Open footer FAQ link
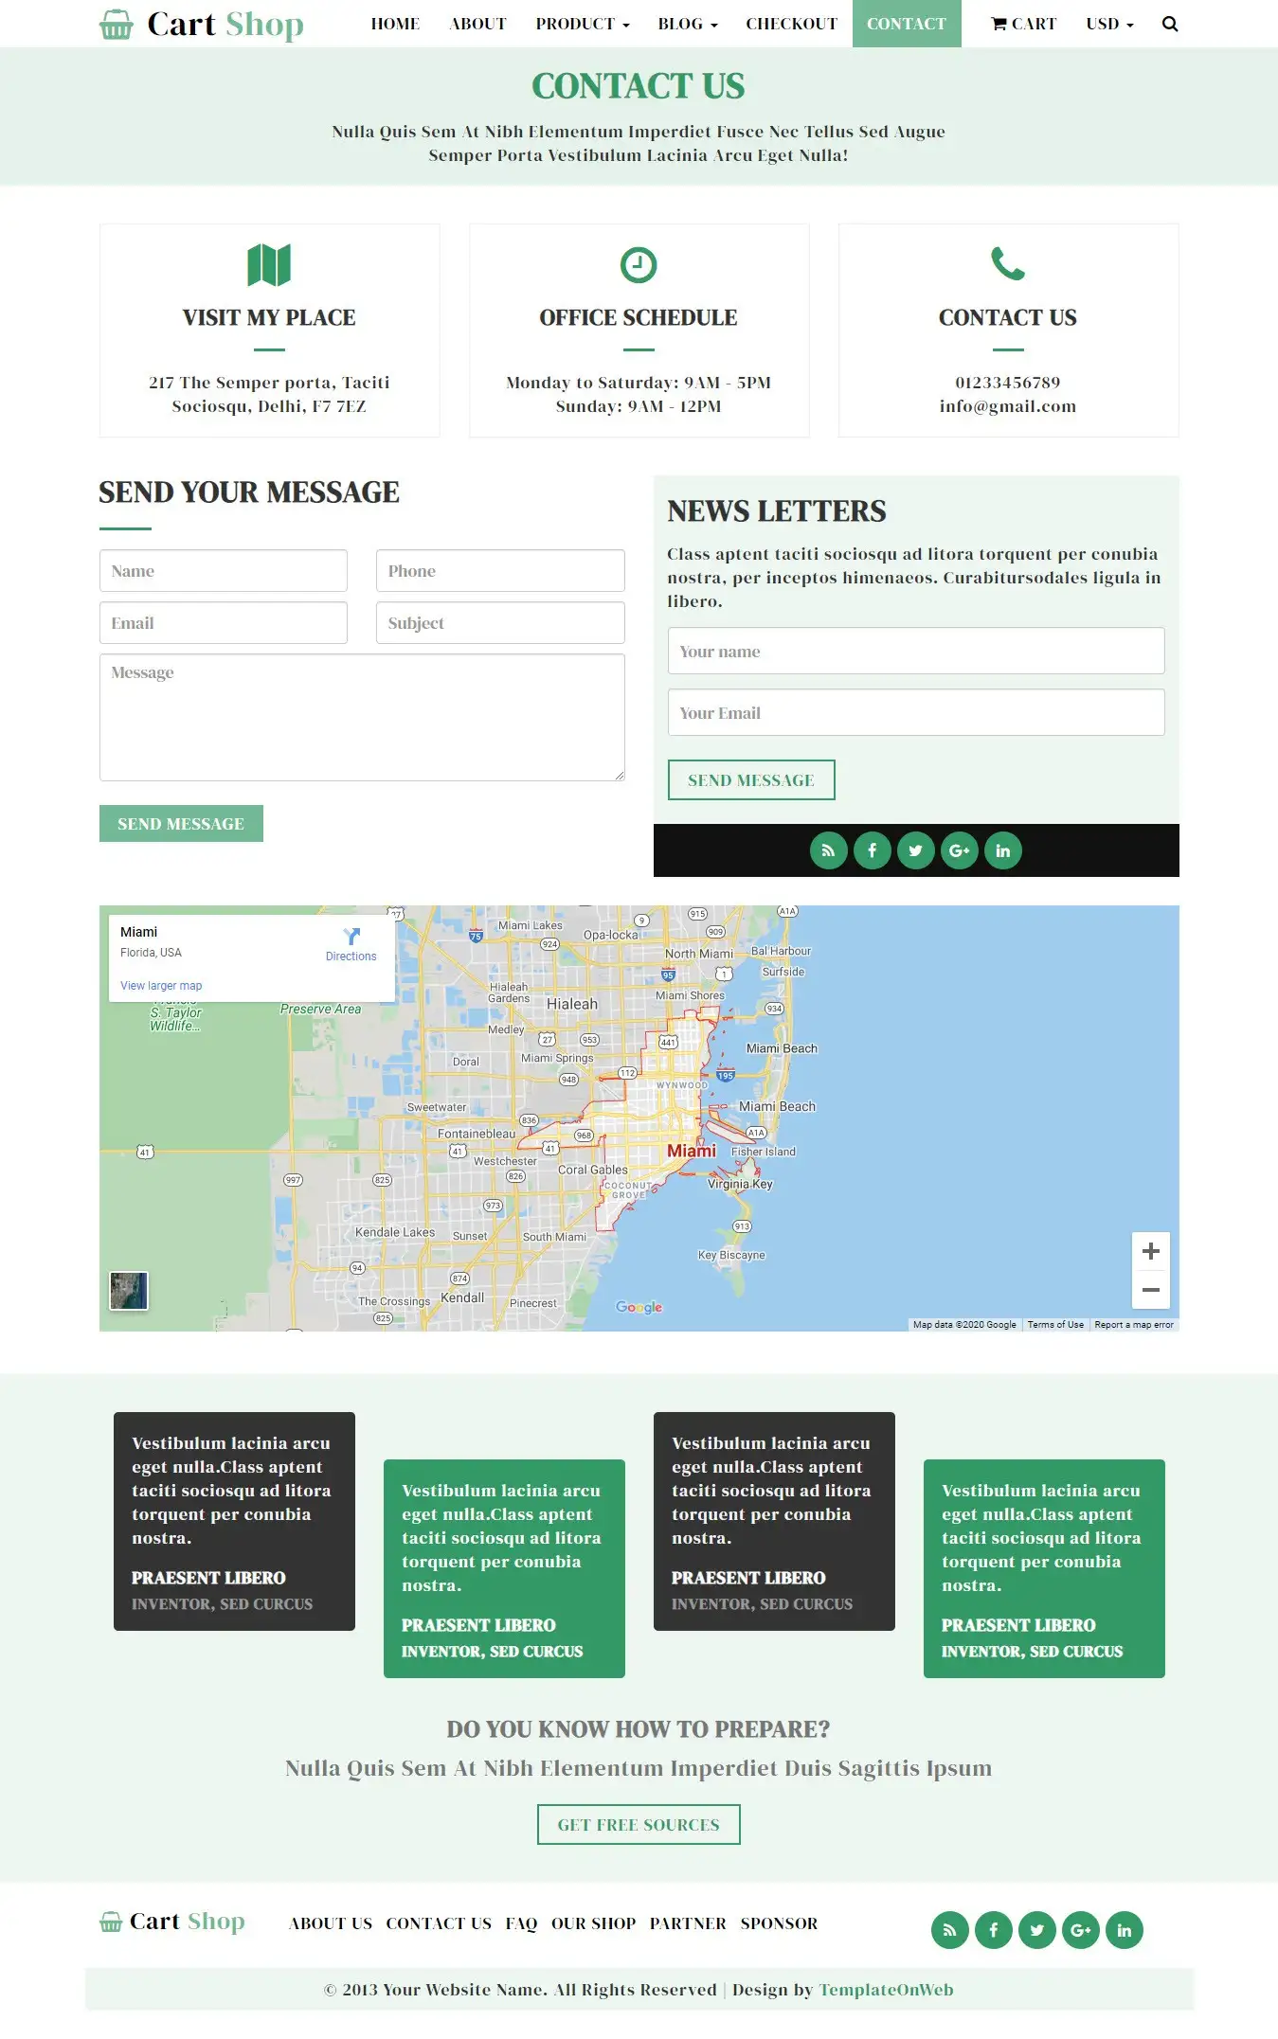Screen dimensions: 1278x2039 point(521,1923)
